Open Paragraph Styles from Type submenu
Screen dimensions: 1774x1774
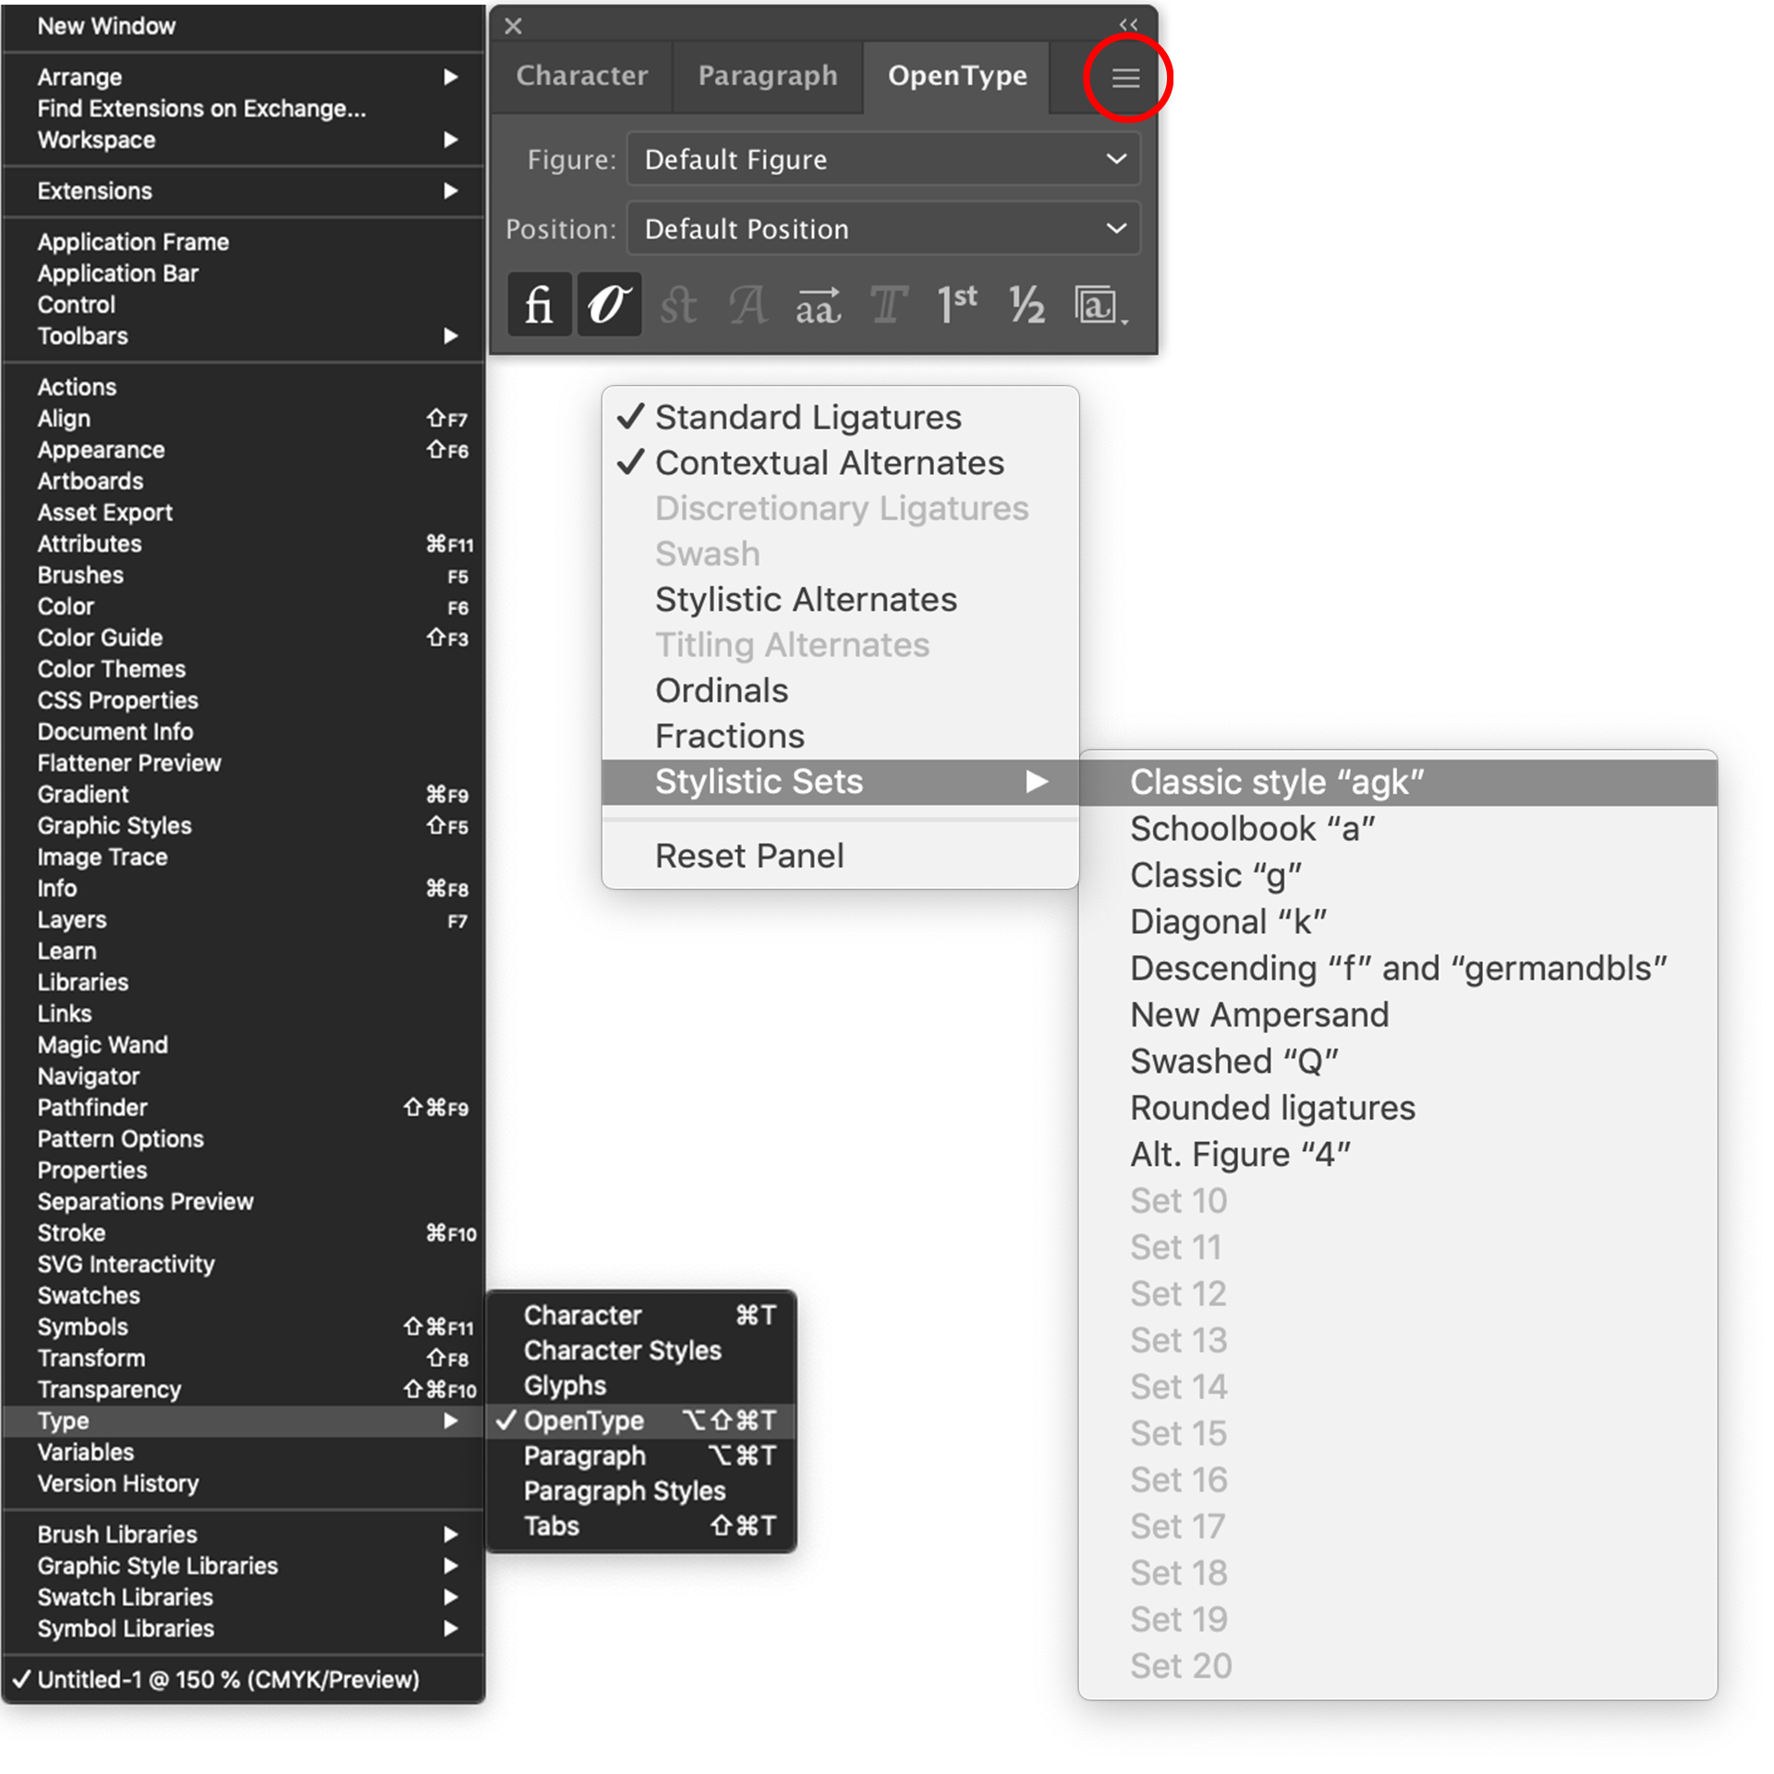click(x=640, y=1490)
